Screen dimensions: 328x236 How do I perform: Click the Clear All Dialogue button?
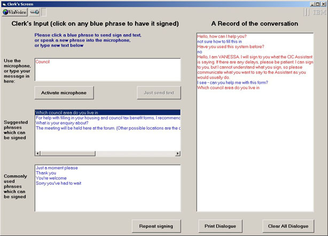288,226
